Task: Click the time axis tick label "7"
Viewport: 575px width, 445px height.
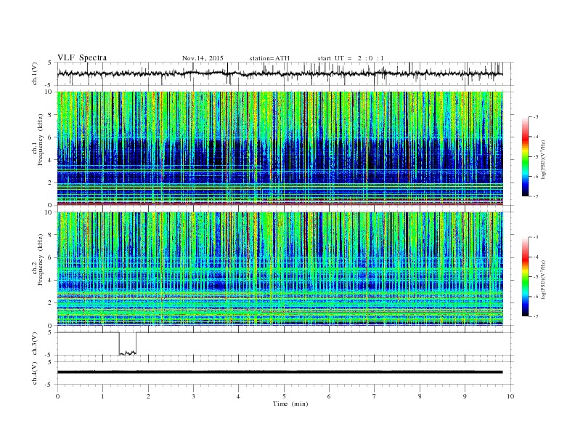Action: pyautogui.click(x=375, y=396)
